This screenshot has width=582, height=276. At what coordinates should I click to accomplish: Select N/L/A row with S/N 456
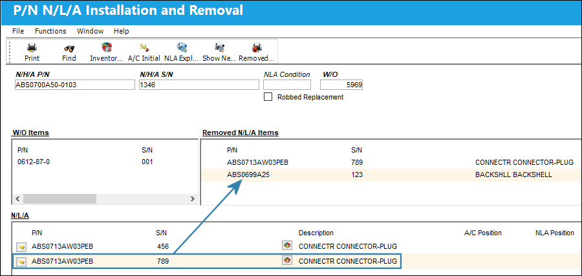tap(297, 246)
